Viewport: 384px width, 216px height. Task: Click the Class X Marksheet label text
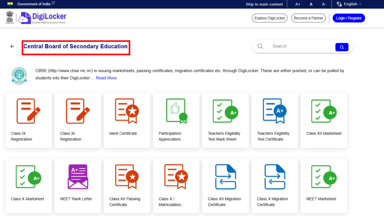27,199
